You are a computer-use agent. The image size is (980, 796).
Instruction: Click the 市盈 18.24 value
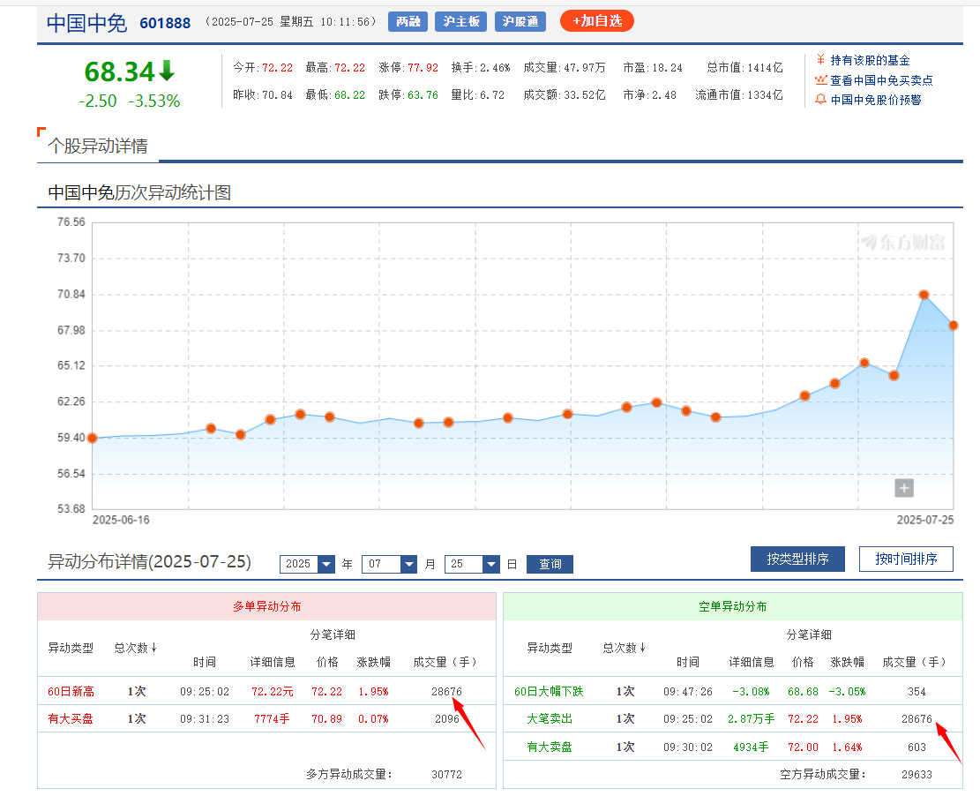668,68
